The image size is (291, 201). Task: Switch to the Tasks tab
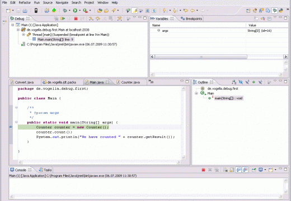(45, 170)
